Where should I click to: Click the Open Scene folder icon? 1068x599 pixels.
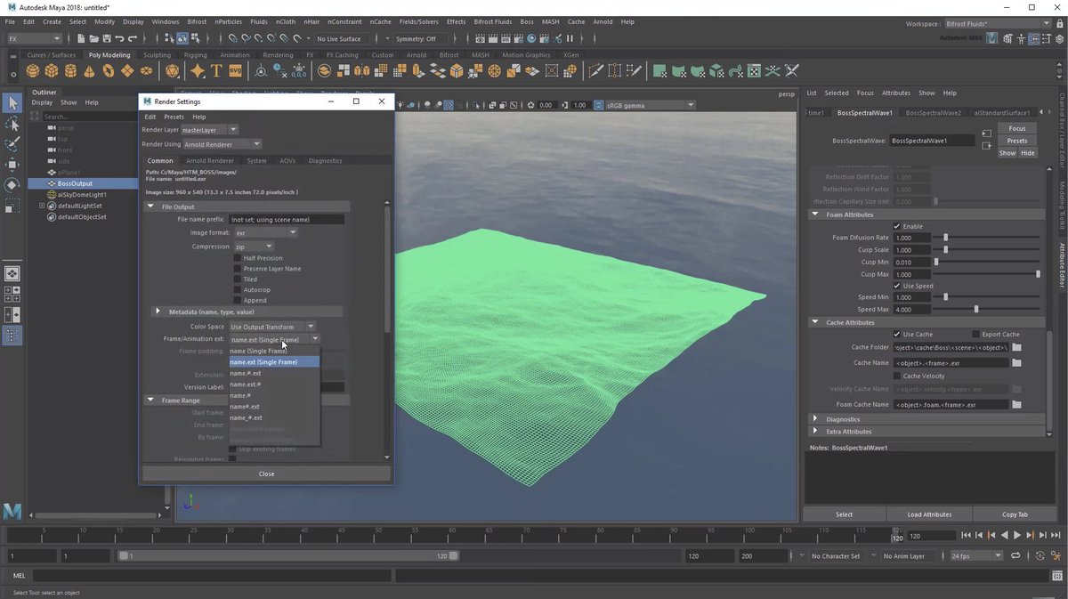coord(93,39)
